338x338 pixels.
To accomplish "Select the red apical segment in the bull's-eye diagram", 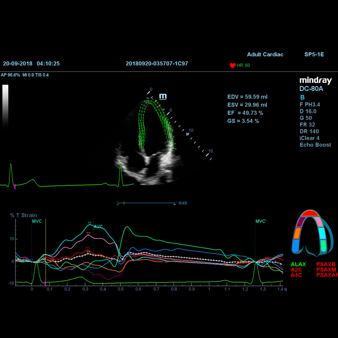I will (x=310, y=213).
